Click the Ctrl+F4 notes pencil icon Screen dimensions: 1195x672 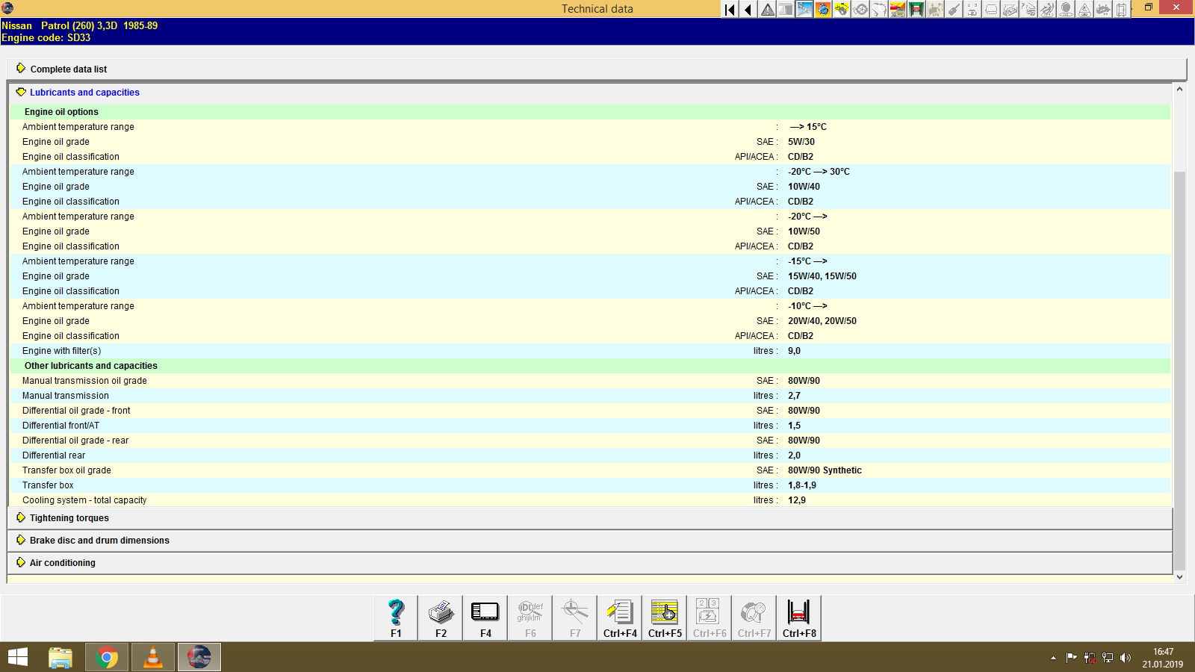pyautogui.click(x=619, y=617)
